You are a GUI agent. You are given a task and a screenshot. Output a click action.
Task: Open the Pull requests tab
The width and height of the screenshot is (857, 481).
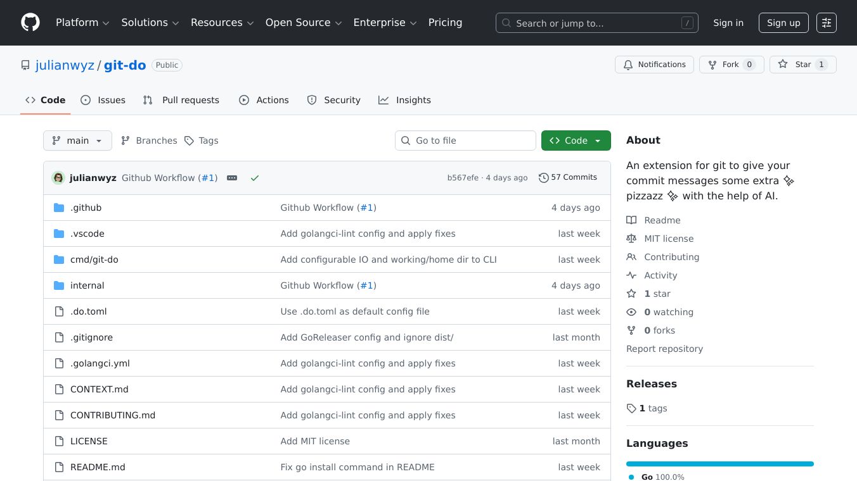point(181,100)
